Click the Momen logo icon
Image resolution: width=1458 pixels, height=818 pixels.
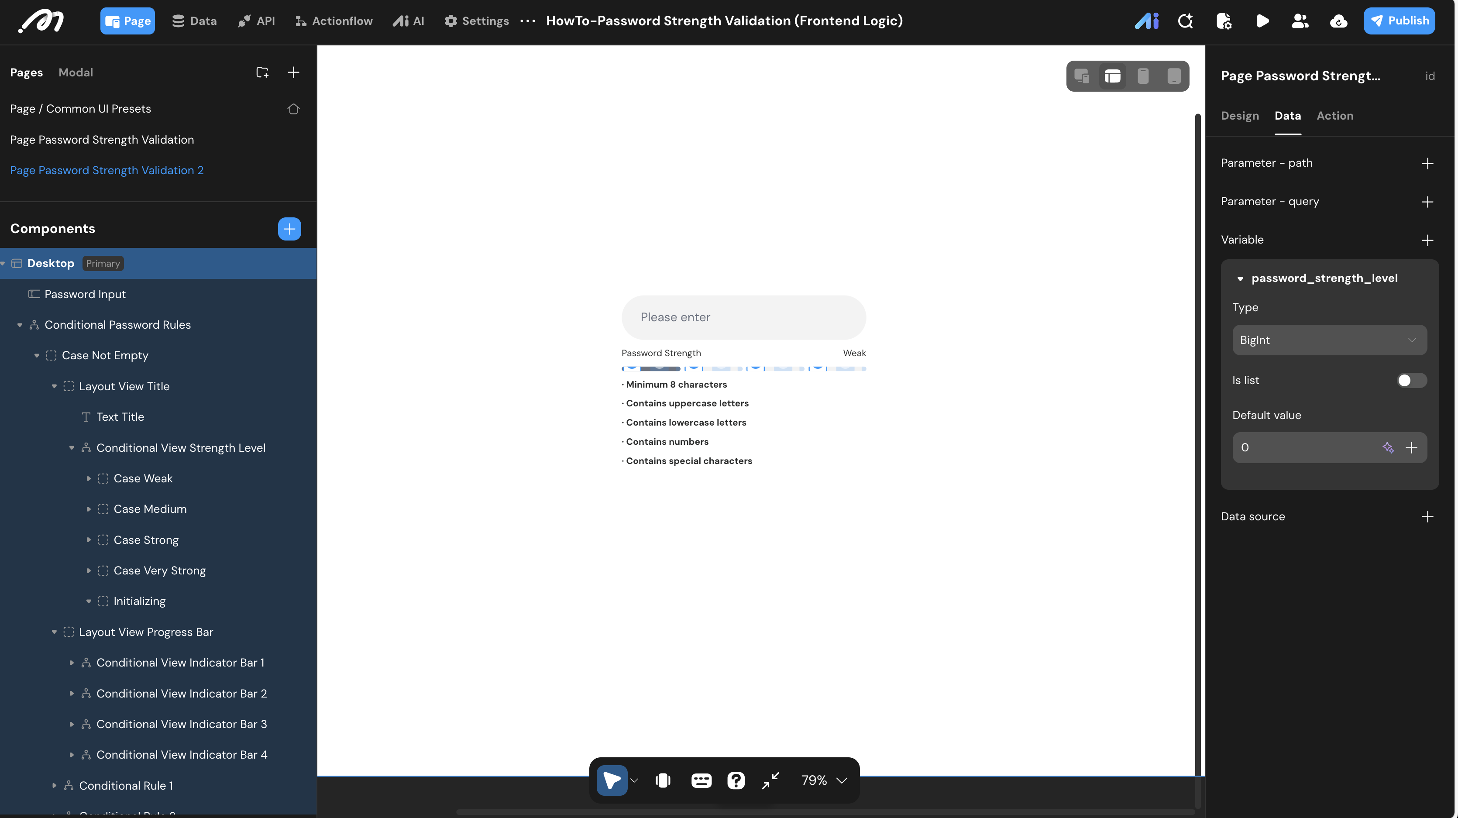pyautogui.click(x=41, y=21)
